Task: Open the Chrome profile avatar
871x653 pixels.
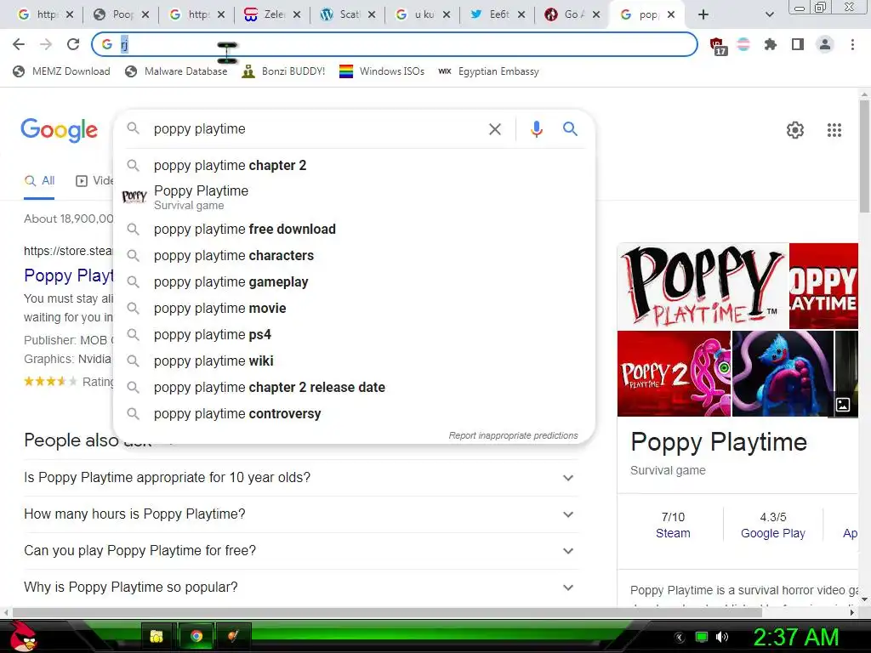Action: coord(825,44)
